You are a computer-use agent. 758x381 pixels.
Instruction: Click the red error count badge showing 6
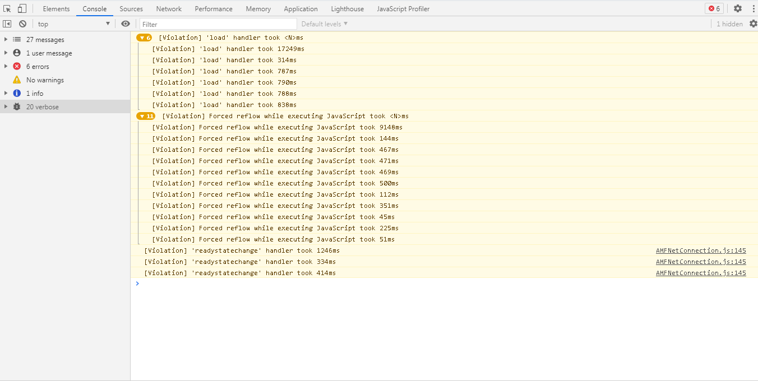[714, 8]
